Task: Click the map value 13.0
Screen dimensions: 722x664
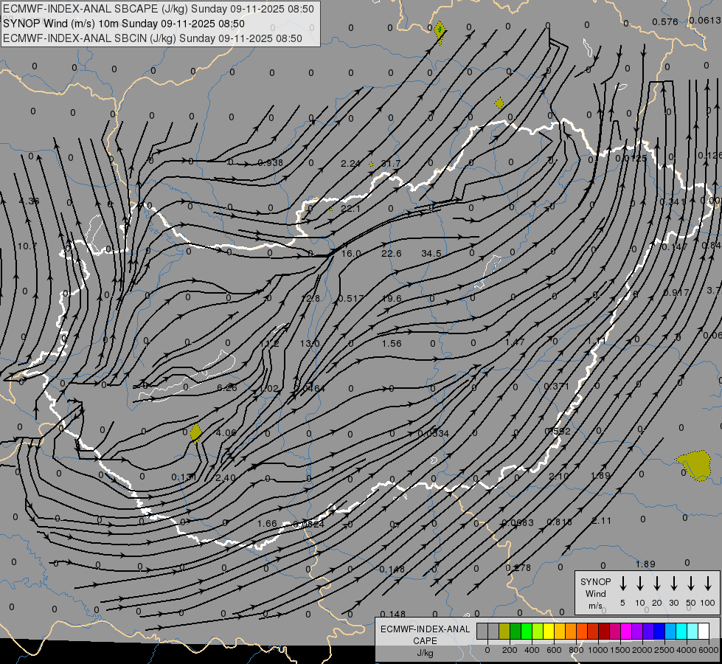Action: [x=310, y=344]
